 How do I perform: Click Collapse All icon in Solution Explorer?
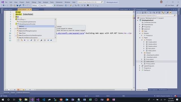[x=157, y=12]
